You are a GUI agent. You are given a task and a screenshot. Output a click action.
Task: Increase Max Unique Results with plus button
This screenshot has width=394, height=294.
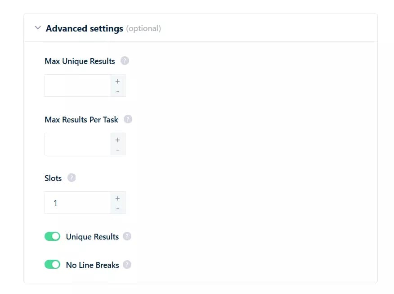click(x=117, y=81)
